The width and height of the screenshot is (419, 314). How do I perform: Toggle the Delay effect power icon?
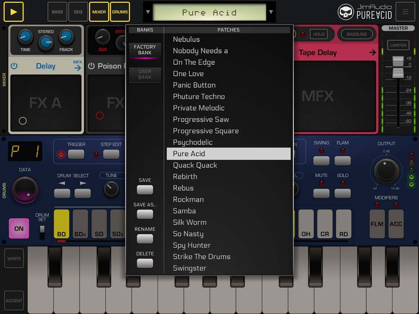14,66
